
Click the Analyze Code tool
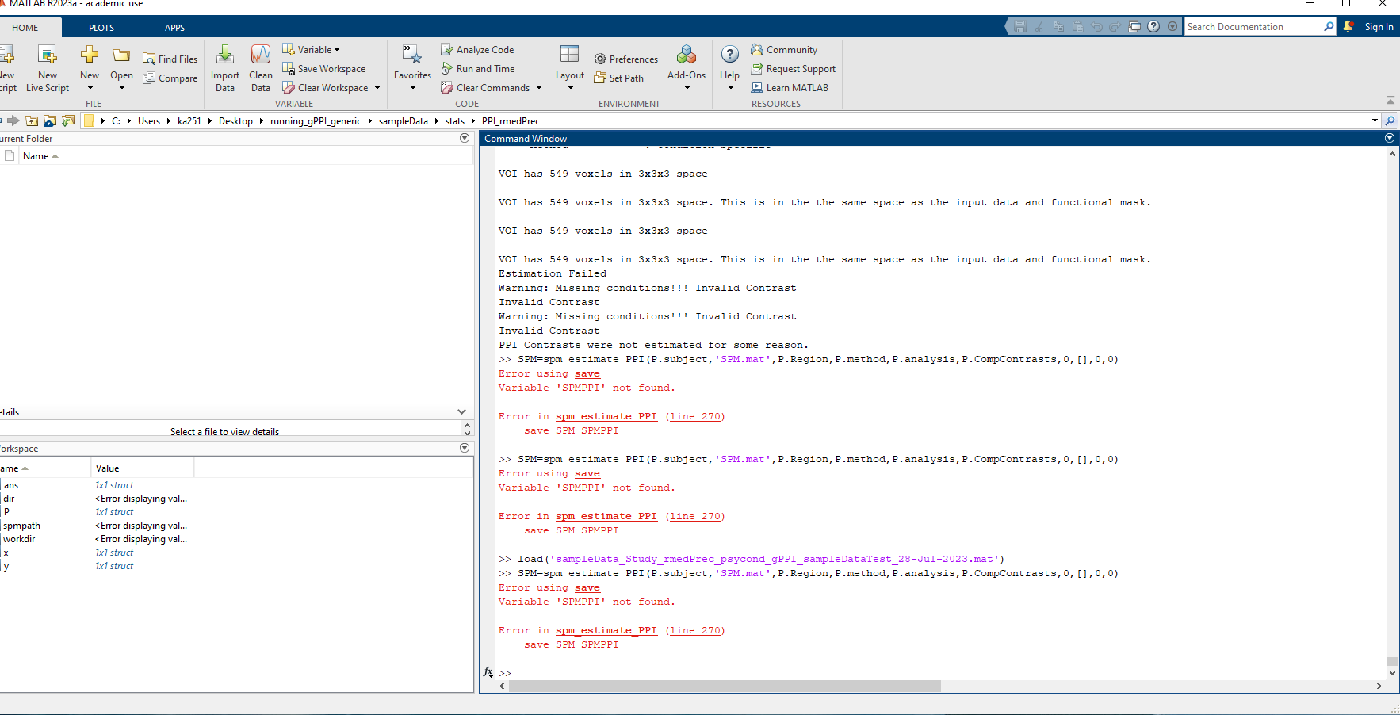pyautogui.click(x=477, y=50)
